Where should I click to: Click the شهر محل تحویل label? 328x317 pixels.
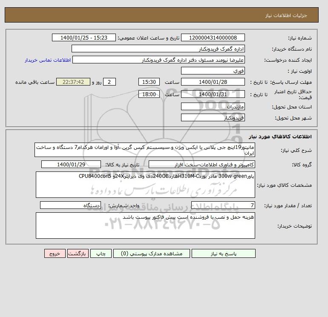pos(293,118)
